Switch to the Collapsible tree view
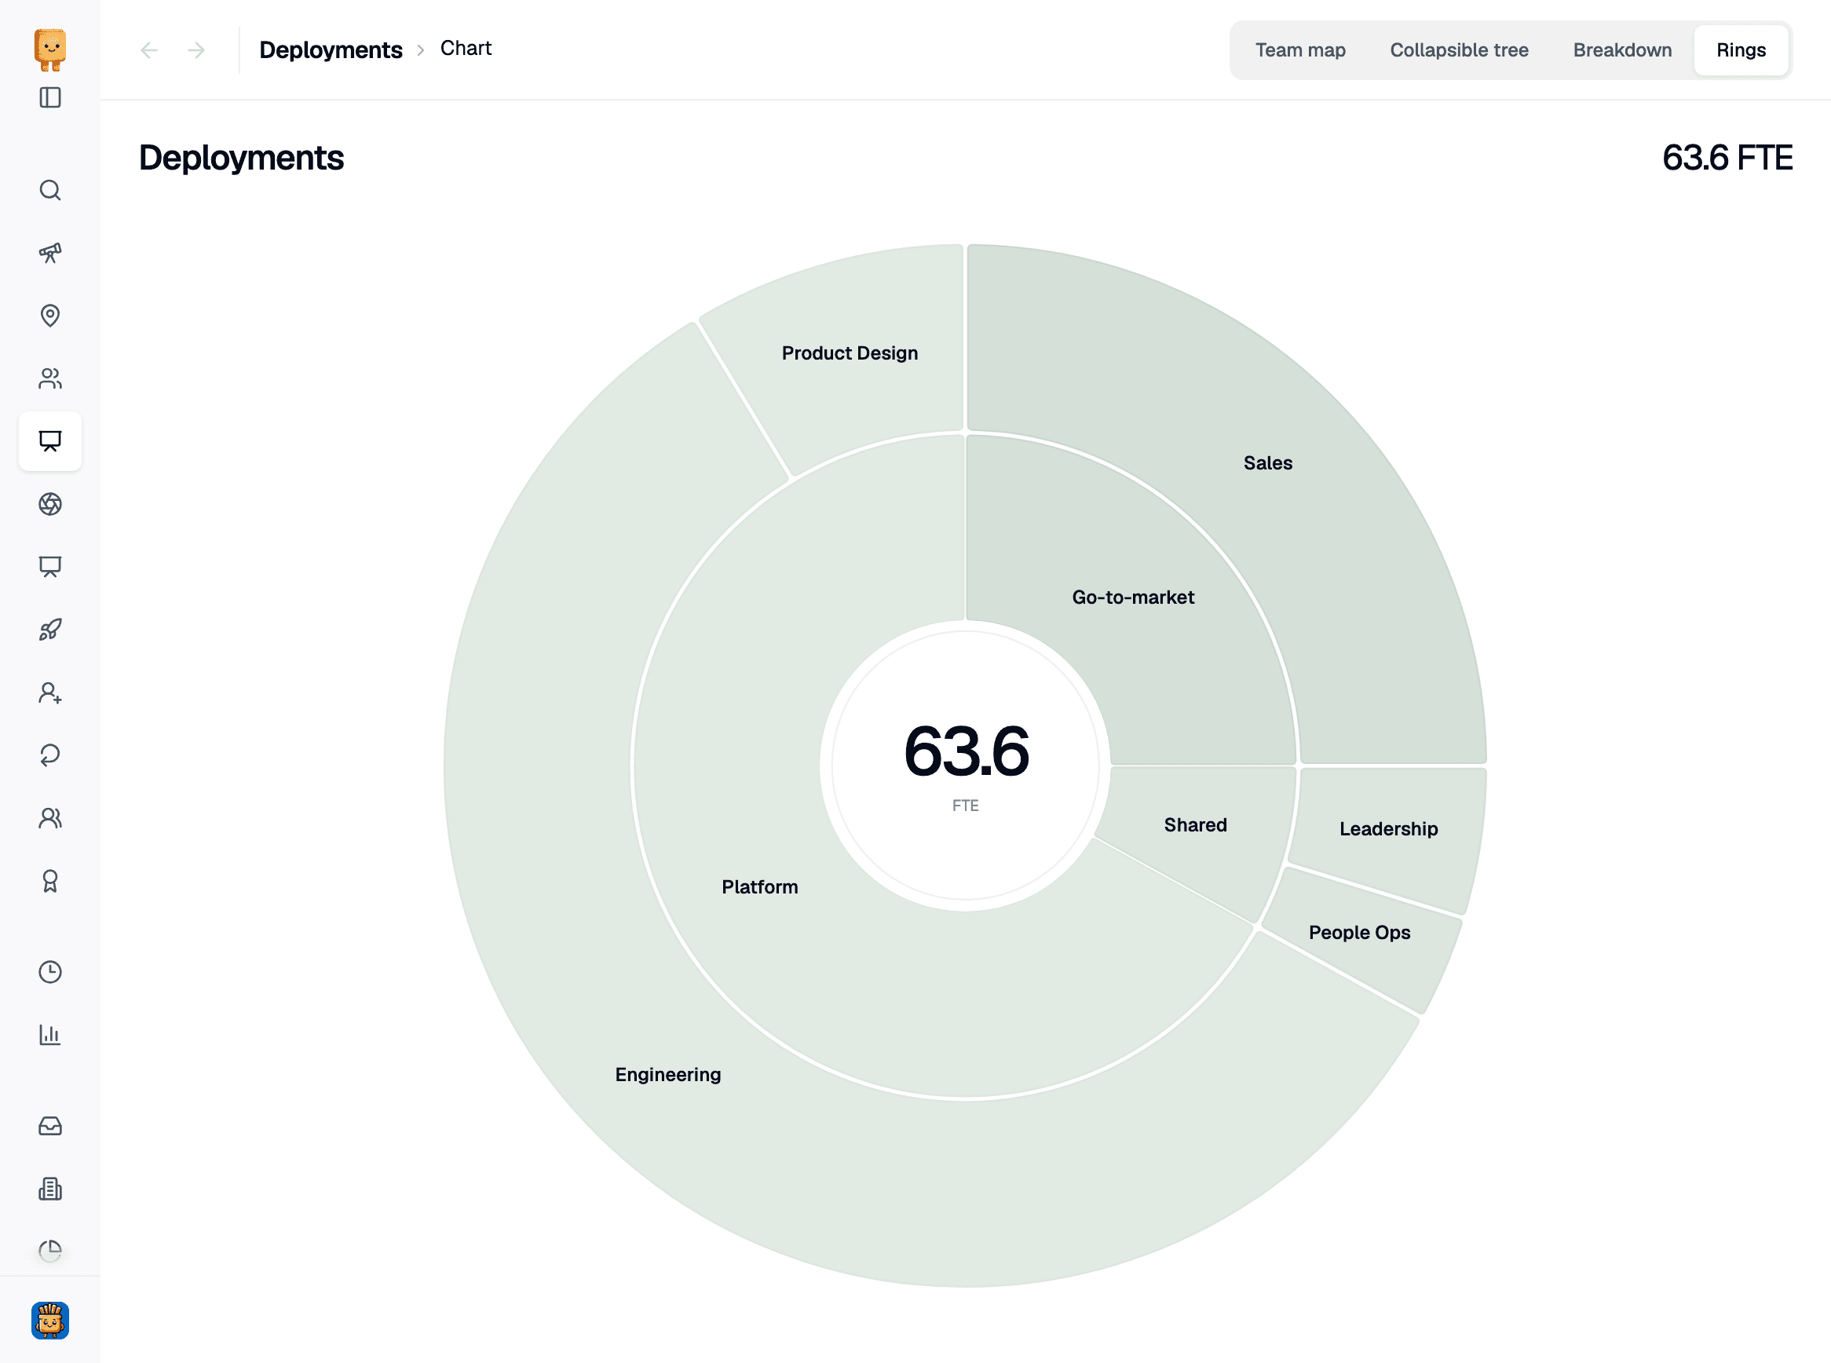Viewport: 1831px width, 1363px height. pyautogui.click(x=1459, y=50)
